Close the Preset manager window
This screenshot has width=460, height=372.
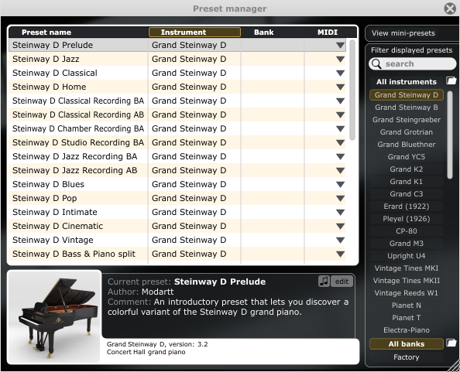(x=450, y=9)
